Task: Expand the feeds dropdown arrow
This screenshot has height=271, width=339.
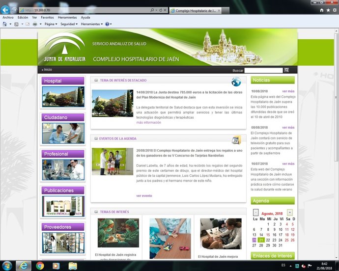Action: (x=22, y=24)
